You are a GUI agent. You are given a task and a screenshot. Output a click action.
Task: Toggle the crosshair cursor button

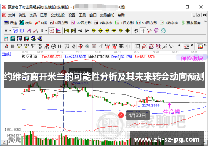coord(143,31)
